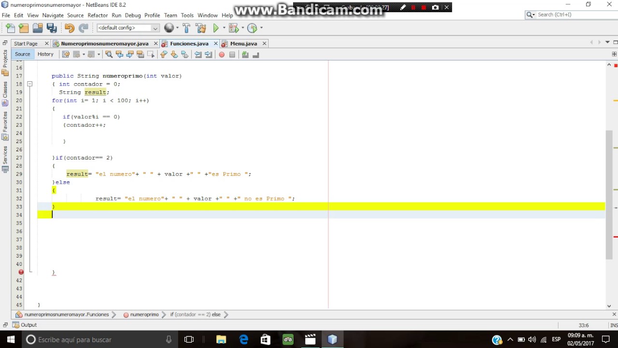The height and width of the screenshot is (348, 618).
Task: Profile project with the clock icon
Action: pyautogui.click(x=252, y=28)
